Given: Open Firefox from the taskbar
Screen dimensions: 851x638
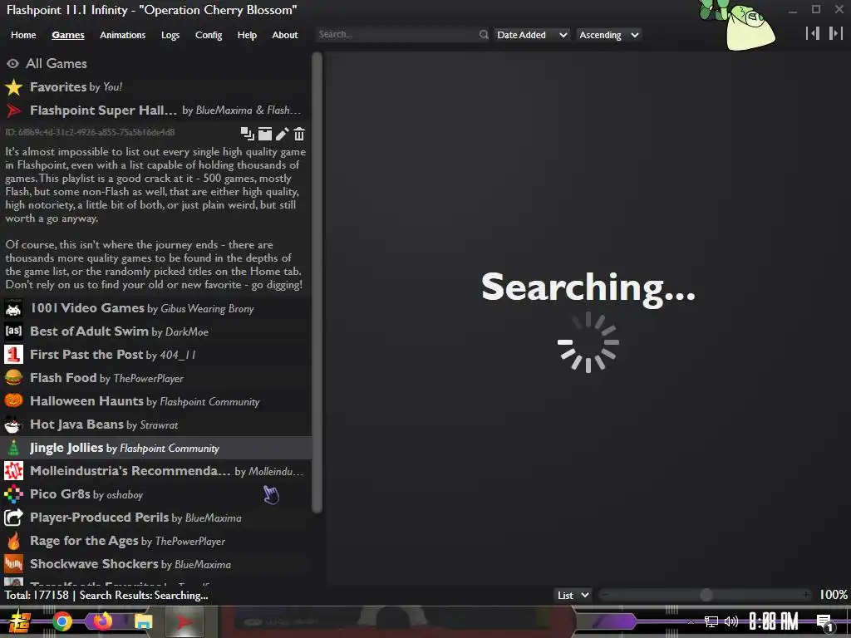Looking at the screenshot, I should 102,621.
